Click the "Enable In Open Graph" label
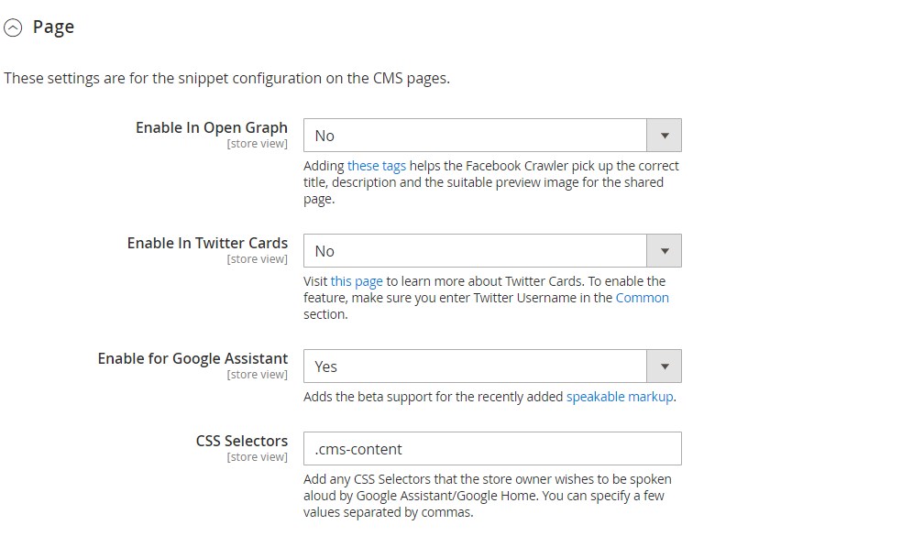The height and width of the screenshot is (547, 913). pos(212,127)
